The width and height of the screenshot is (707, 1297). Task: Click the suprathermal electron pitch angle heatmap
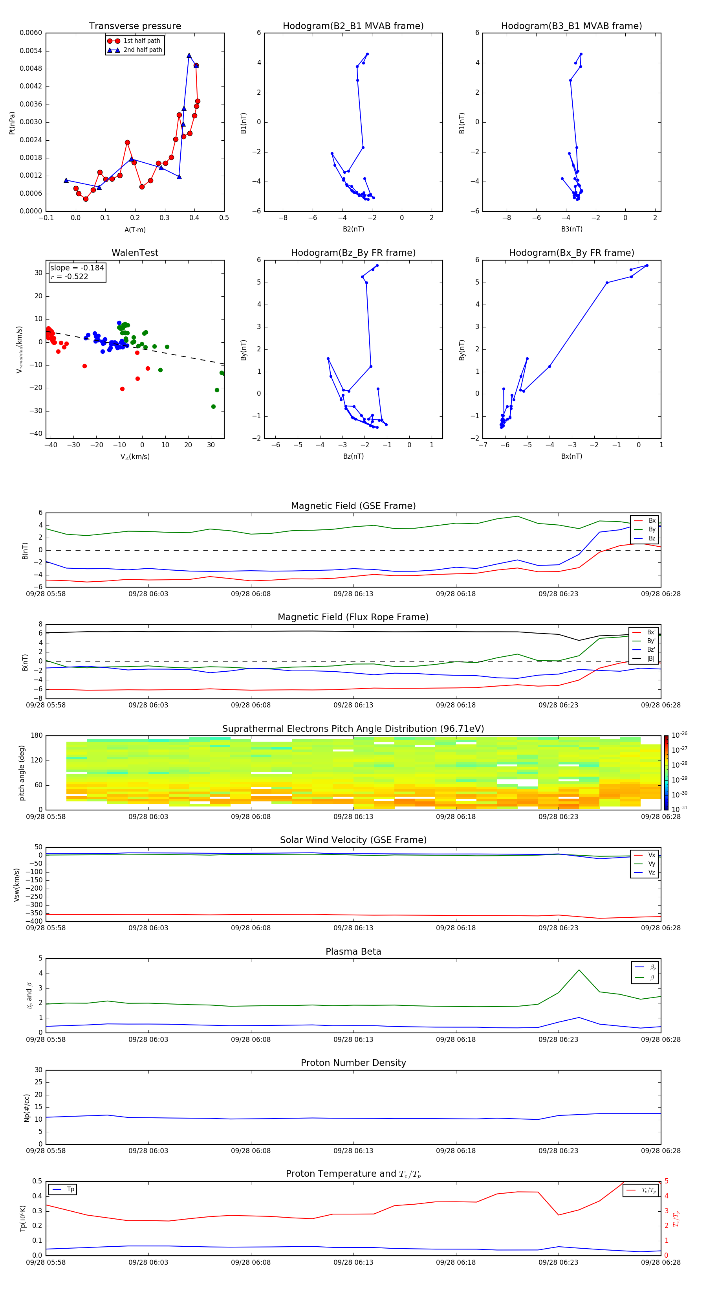353,772
